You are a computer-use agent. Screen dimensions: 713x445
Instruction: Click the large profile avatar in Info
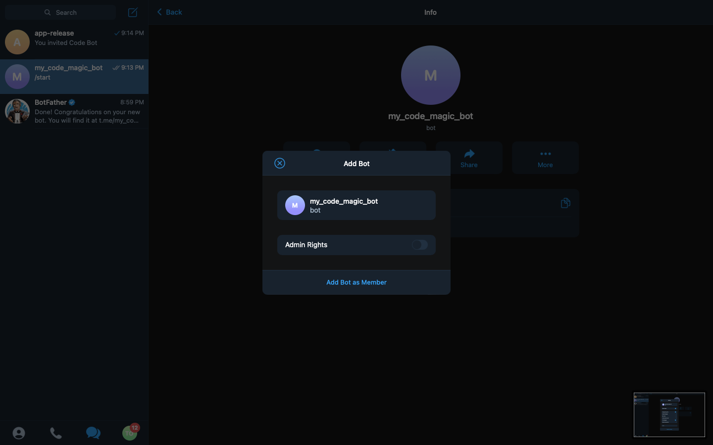[431, 75]
